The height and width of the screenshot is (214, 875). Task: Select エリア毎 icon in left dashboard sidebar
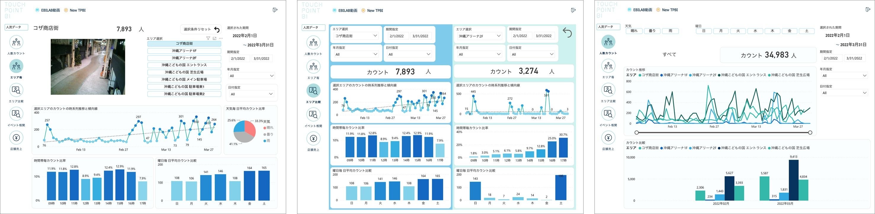pyautogui.click(x=16, y=66)
